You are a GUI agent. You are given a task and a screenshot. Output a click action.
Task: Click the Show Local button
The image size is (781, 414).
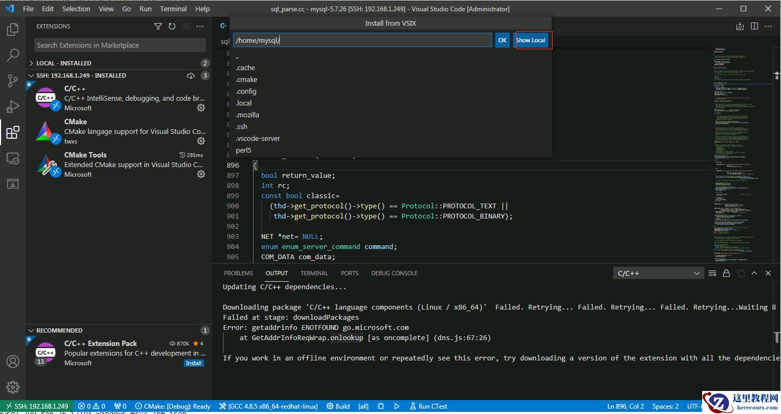pyautogui.click(x=531, y=40)
